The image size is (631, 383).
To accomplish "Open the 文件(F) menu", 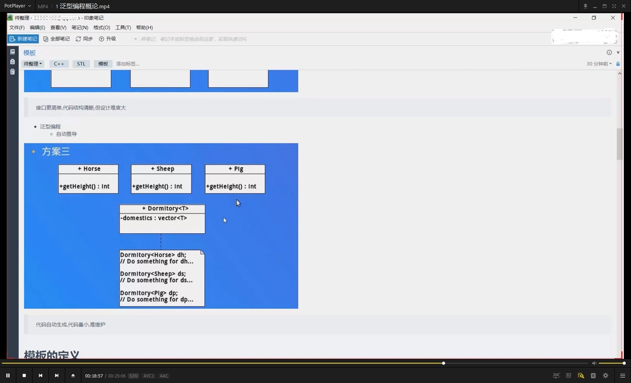I will tap(17, 28).
